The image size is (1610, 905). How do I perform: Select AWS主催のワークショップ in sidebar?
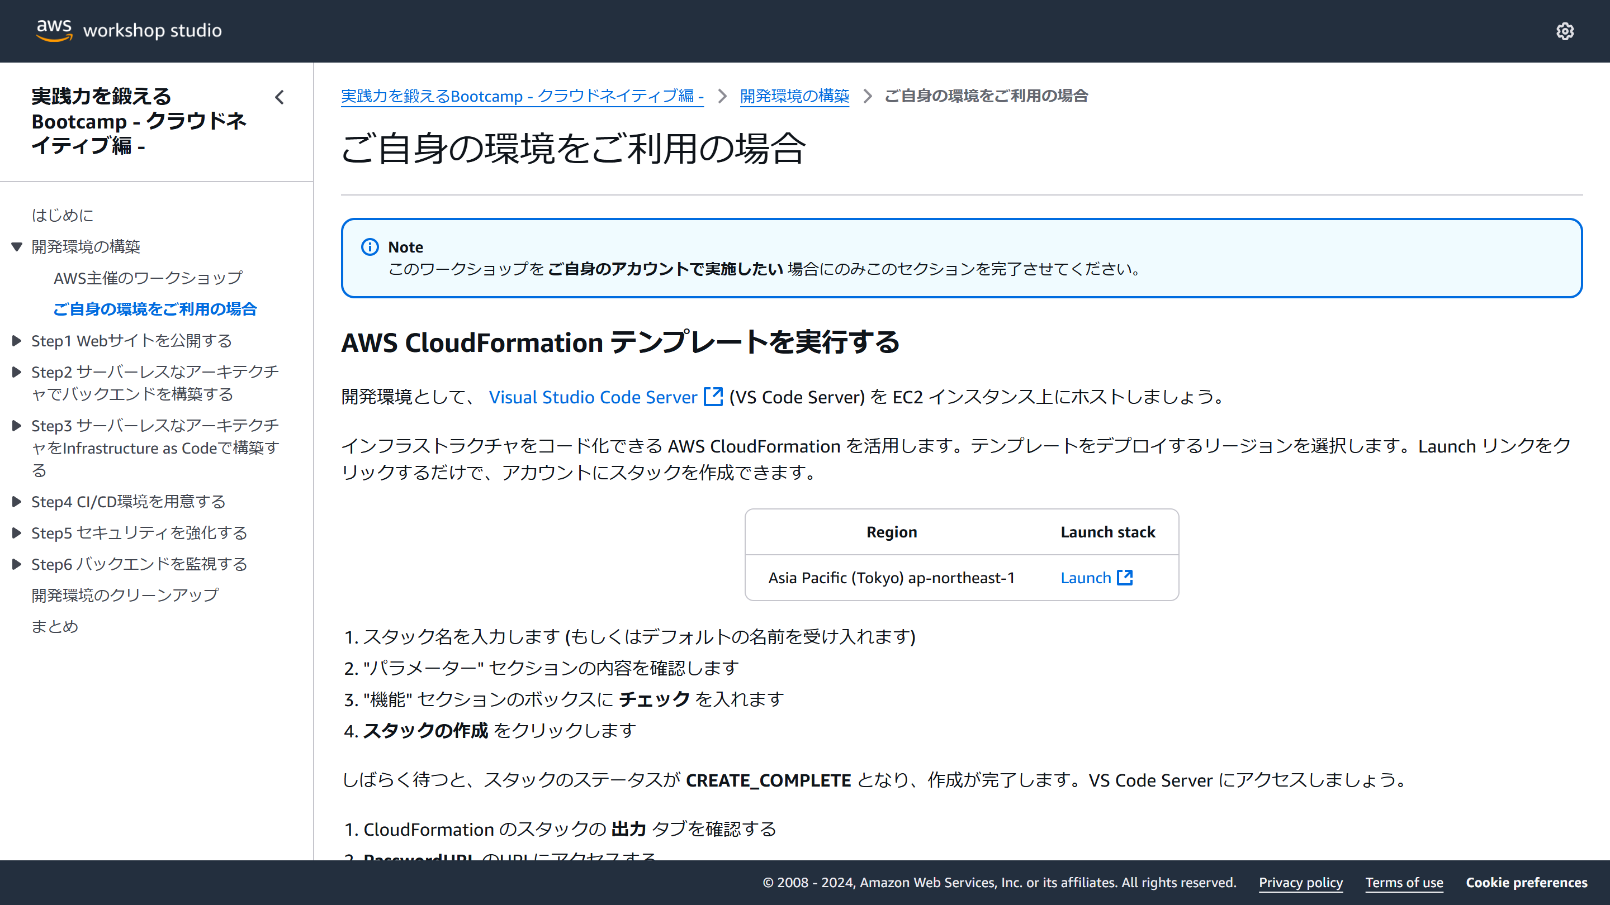[x=148, y=278]
